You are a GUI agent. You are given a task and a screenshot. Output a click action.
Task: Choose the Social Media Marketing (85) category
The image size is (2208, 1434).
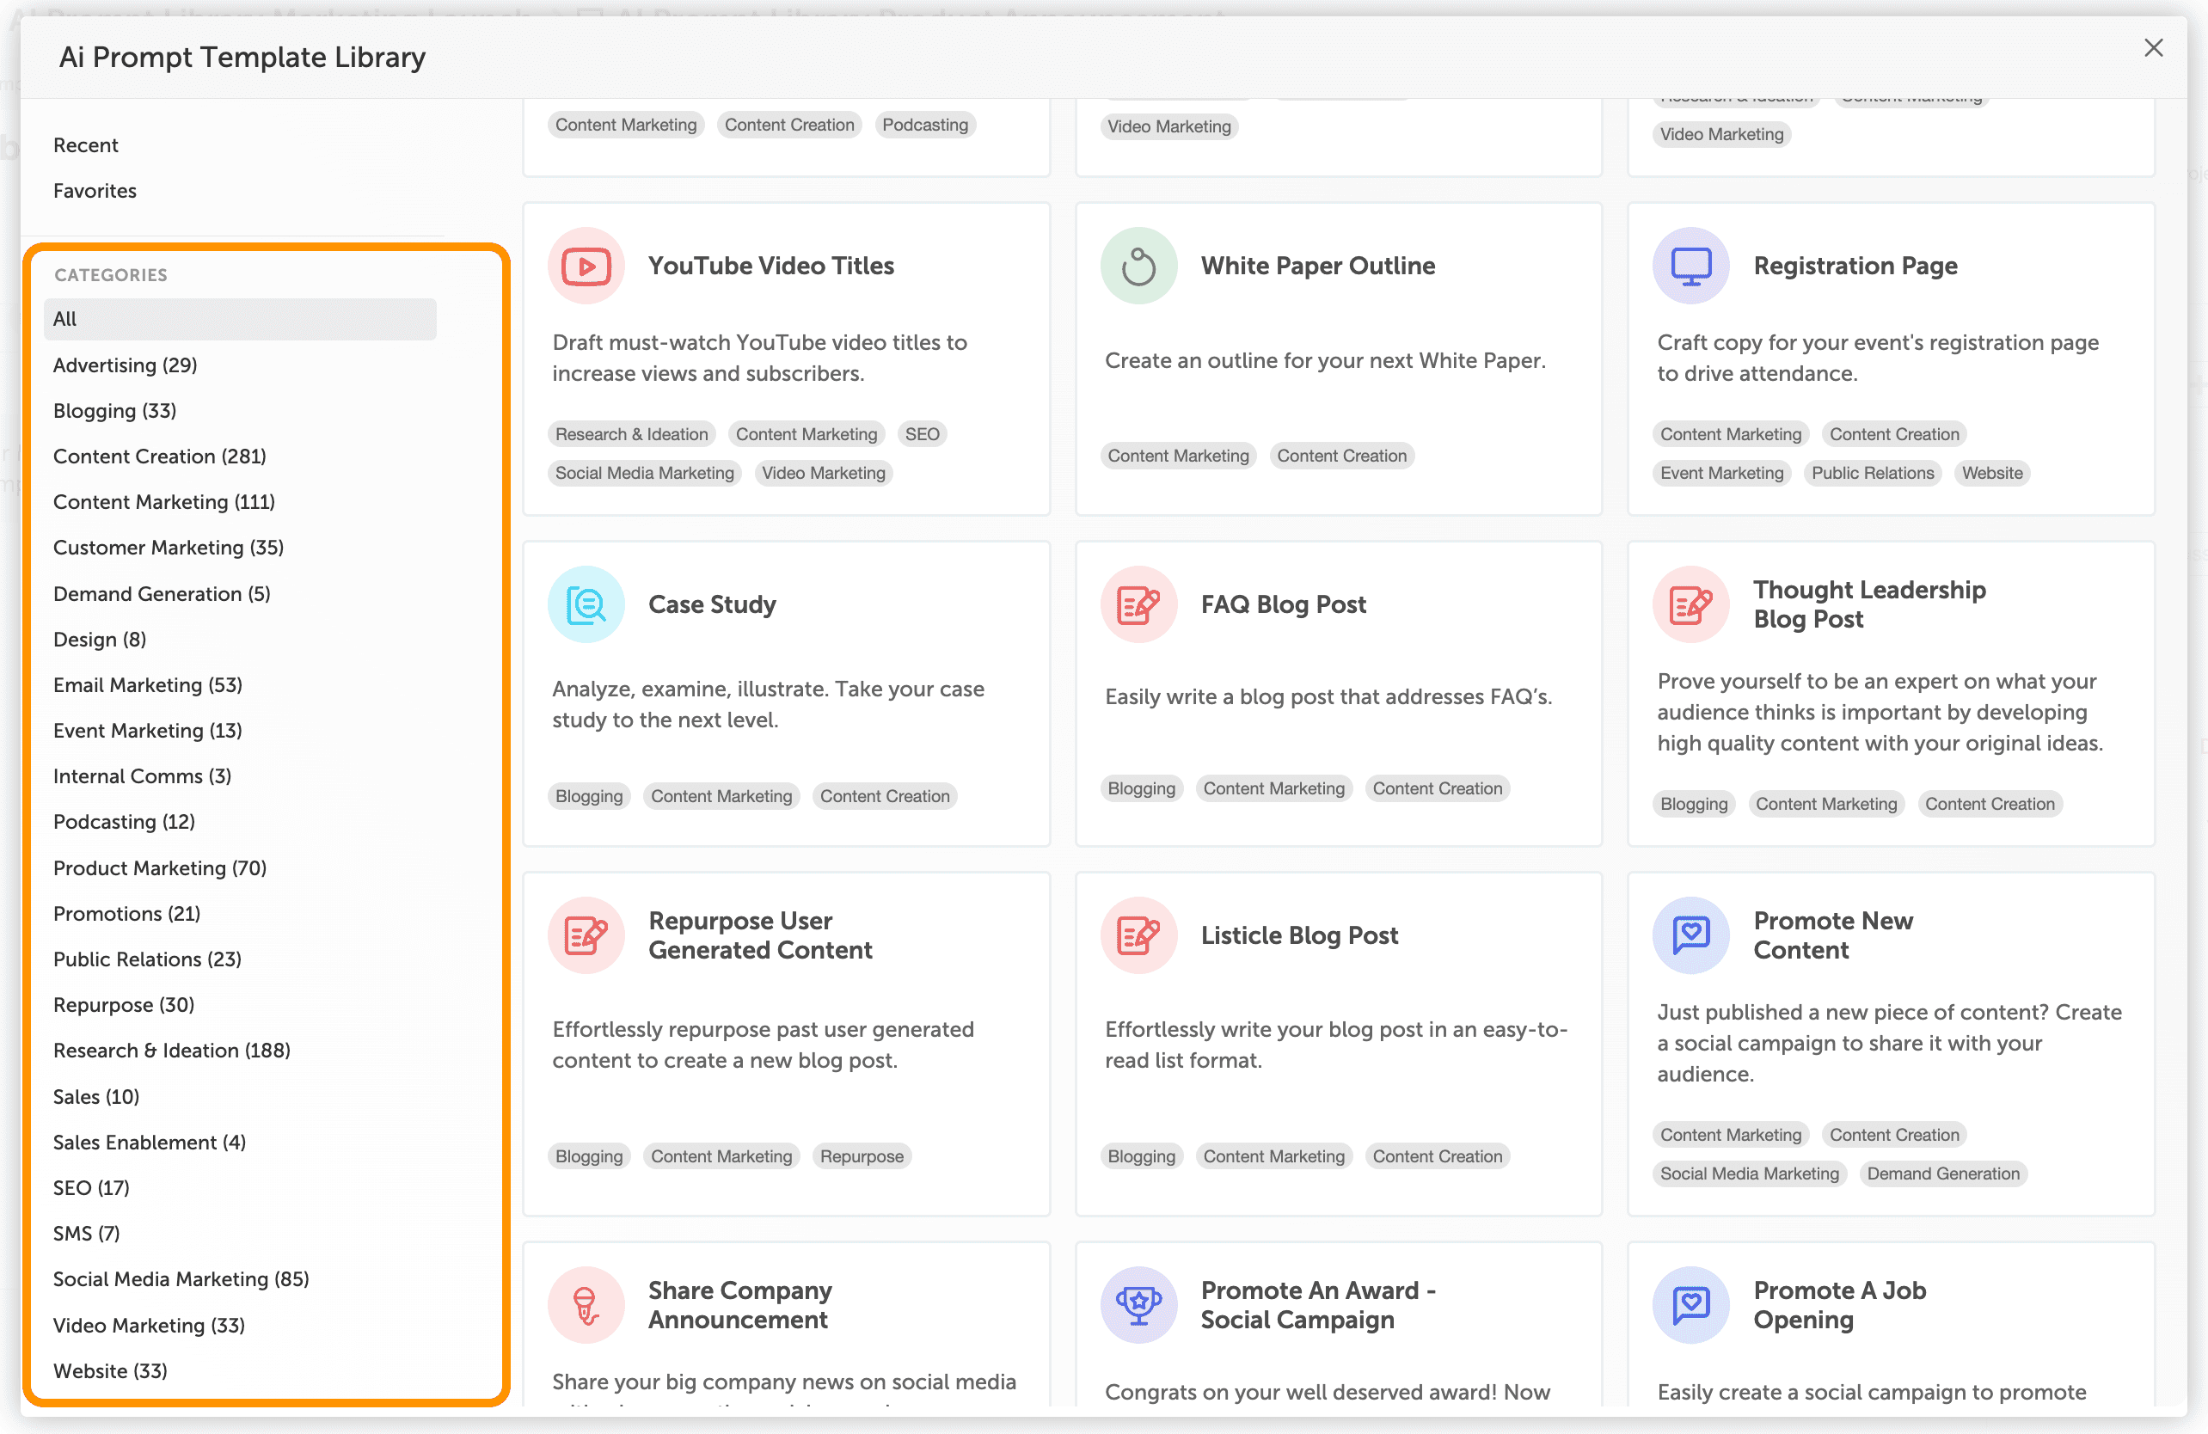(181, 1279)
